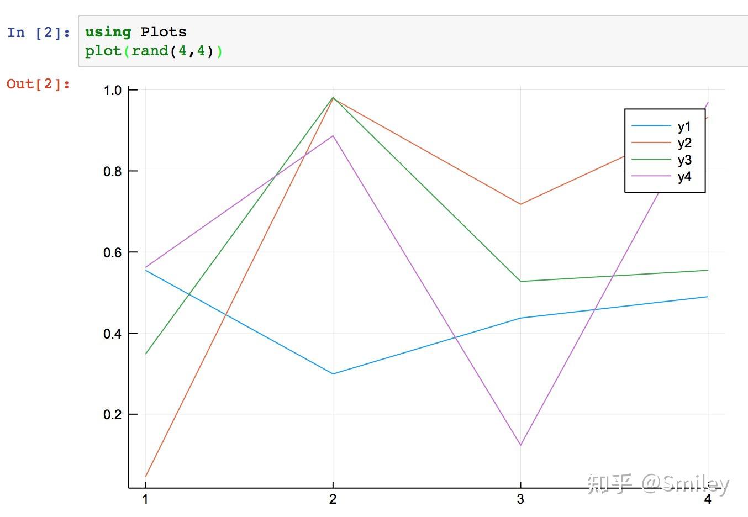
Task: Click the x-axis tick label 3
Action: click(520, 499)
